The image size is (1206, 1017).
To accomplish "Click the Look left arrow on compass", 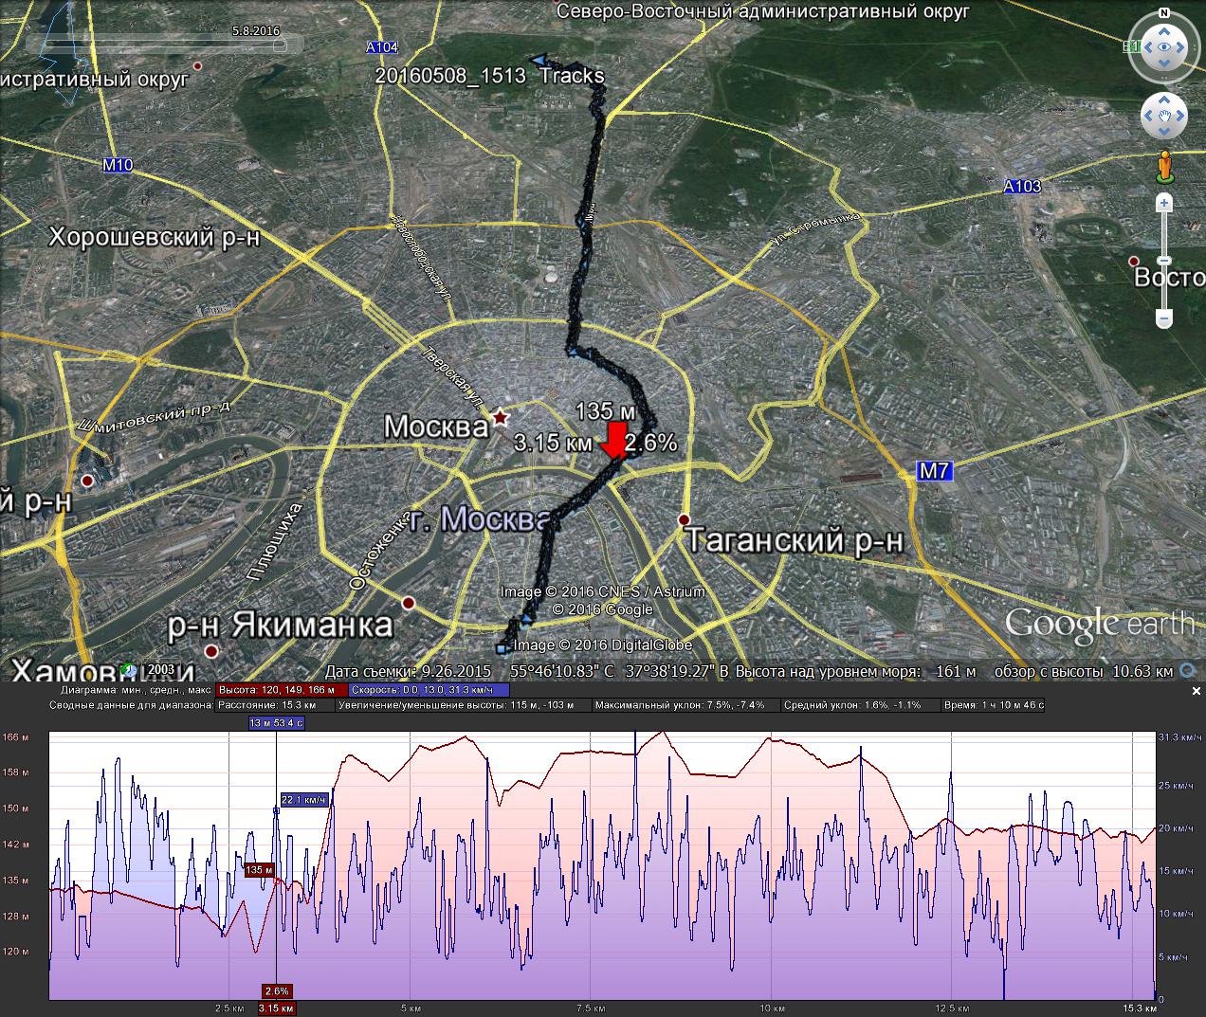I will coord(1146,47).
